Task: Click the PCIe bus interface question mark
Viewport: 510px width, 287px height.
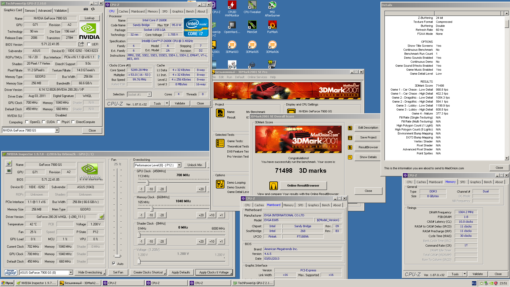Action: 99,57
